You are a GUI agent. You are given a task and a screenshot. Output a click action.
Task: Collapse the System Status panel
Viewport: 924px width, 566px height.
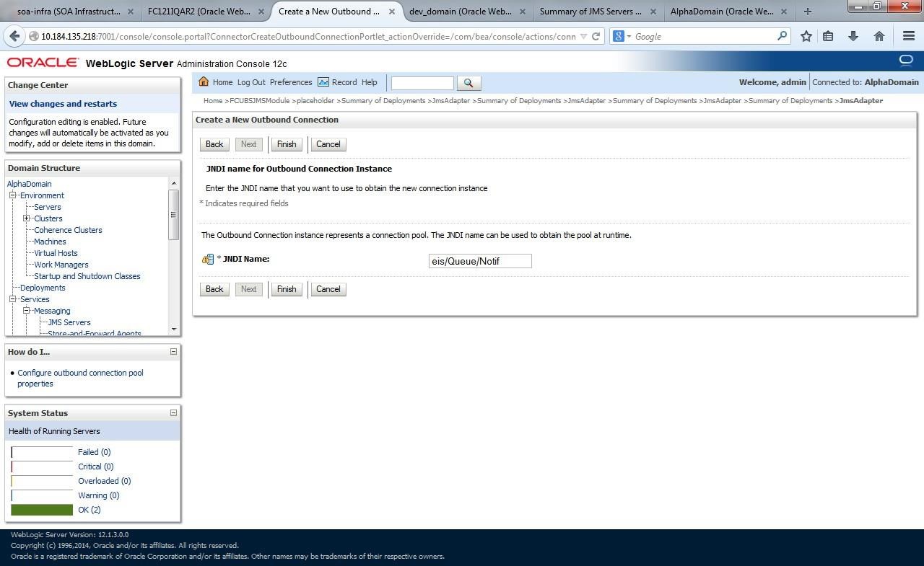click(173, 413)
